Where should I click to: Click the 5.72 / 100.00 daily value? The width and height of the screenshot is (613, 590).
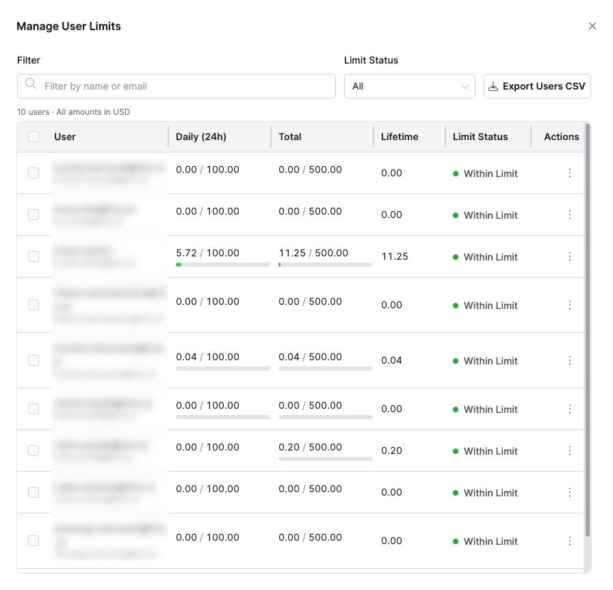[x=207, y=253]
